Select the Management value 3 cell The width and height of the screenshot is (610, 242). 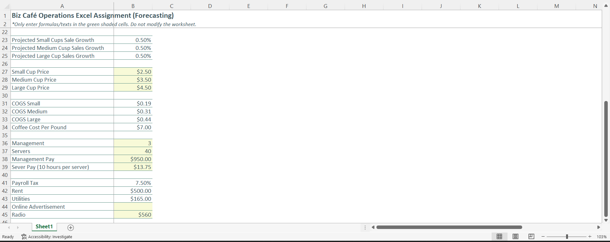[133, 143]
